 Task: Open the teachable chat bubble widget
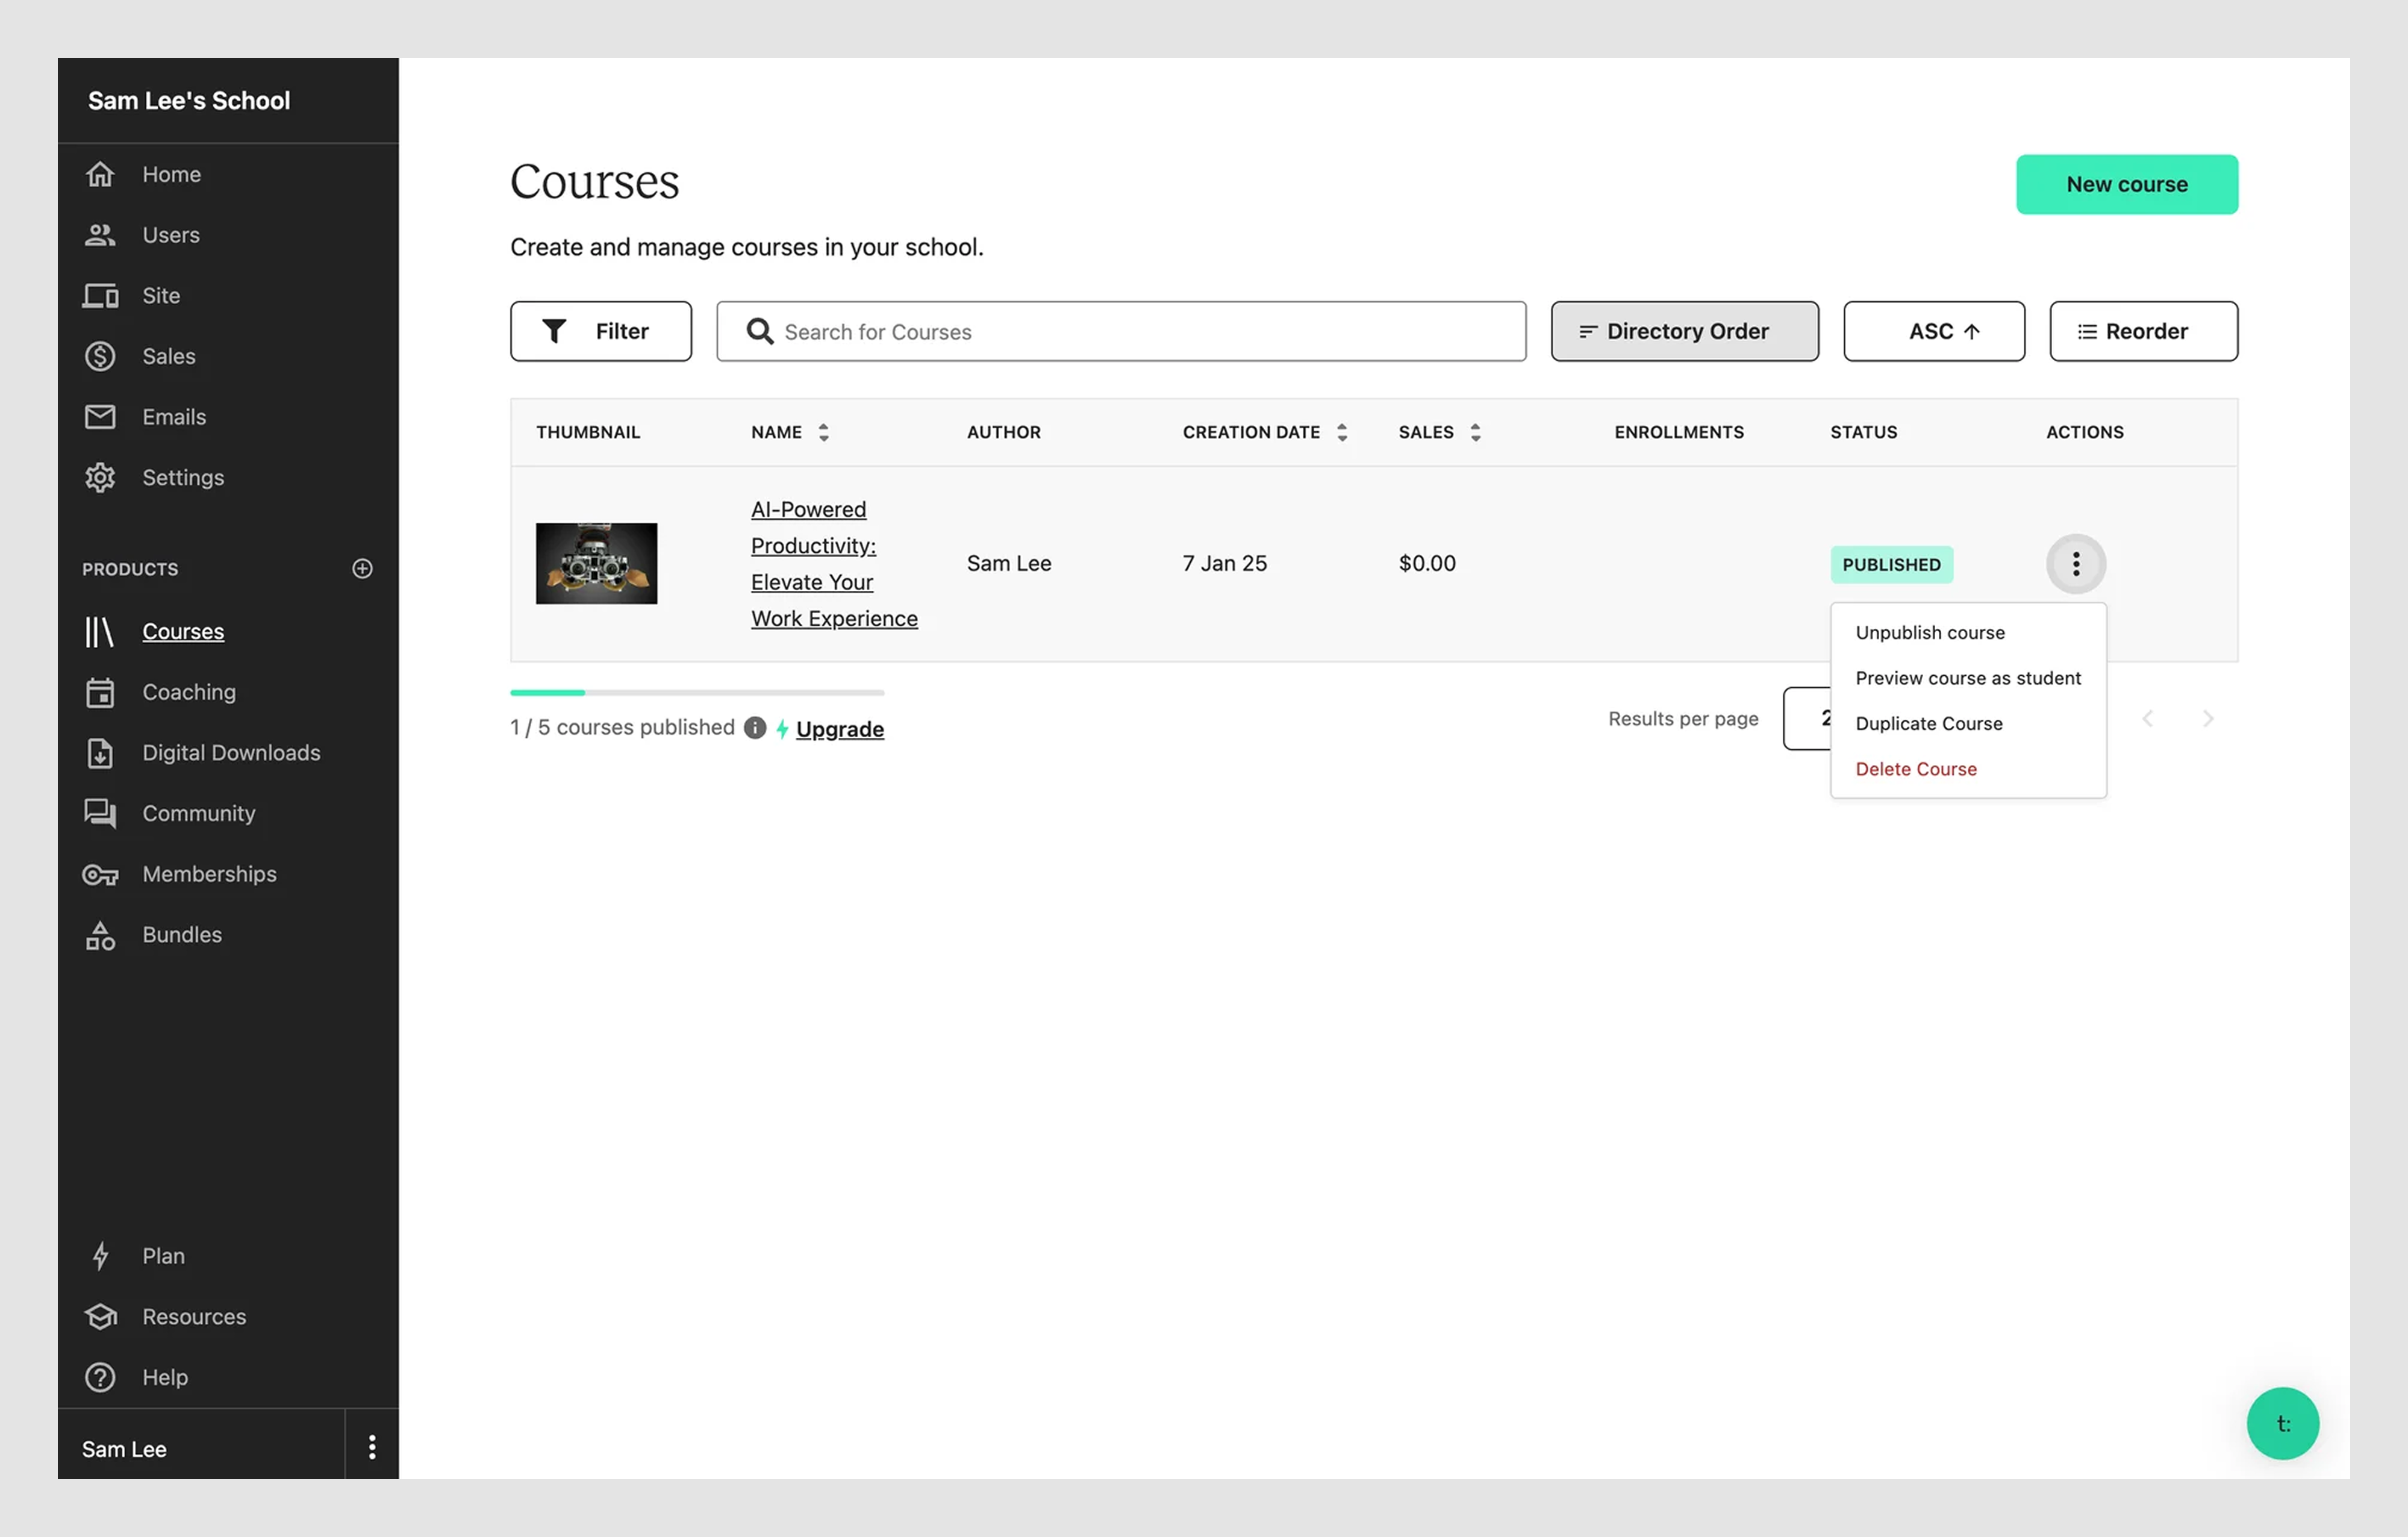(2283, 1424)
